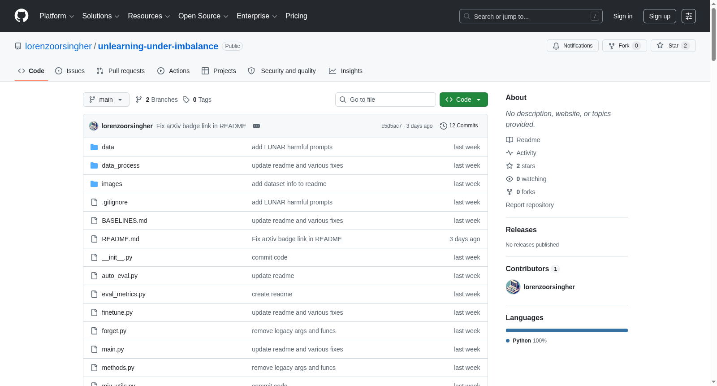View 12 Commits history
The image size is (717, 386).
tap(459, 126)
